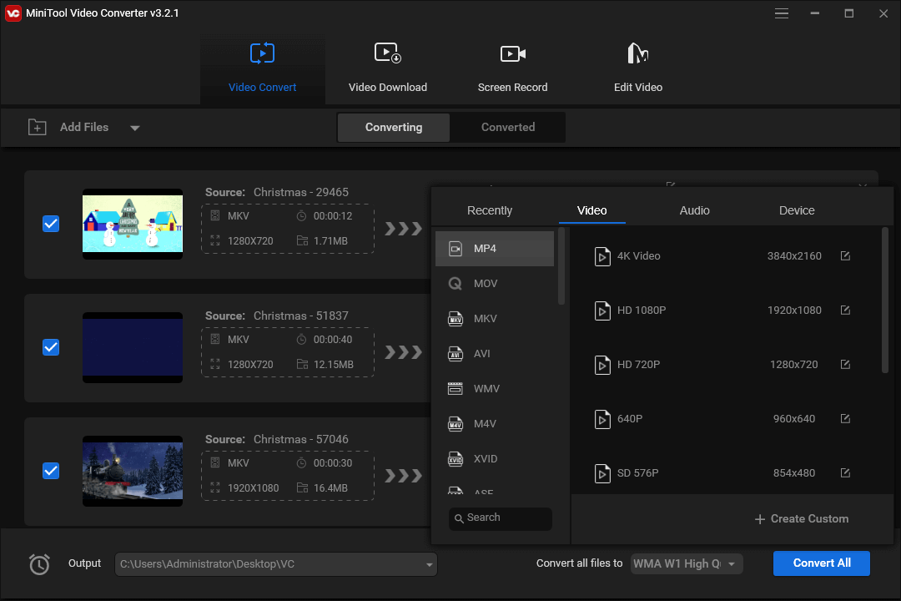Click the 00:00:30 duration value
Screen dimensions: 901x601
pos(333,463)
